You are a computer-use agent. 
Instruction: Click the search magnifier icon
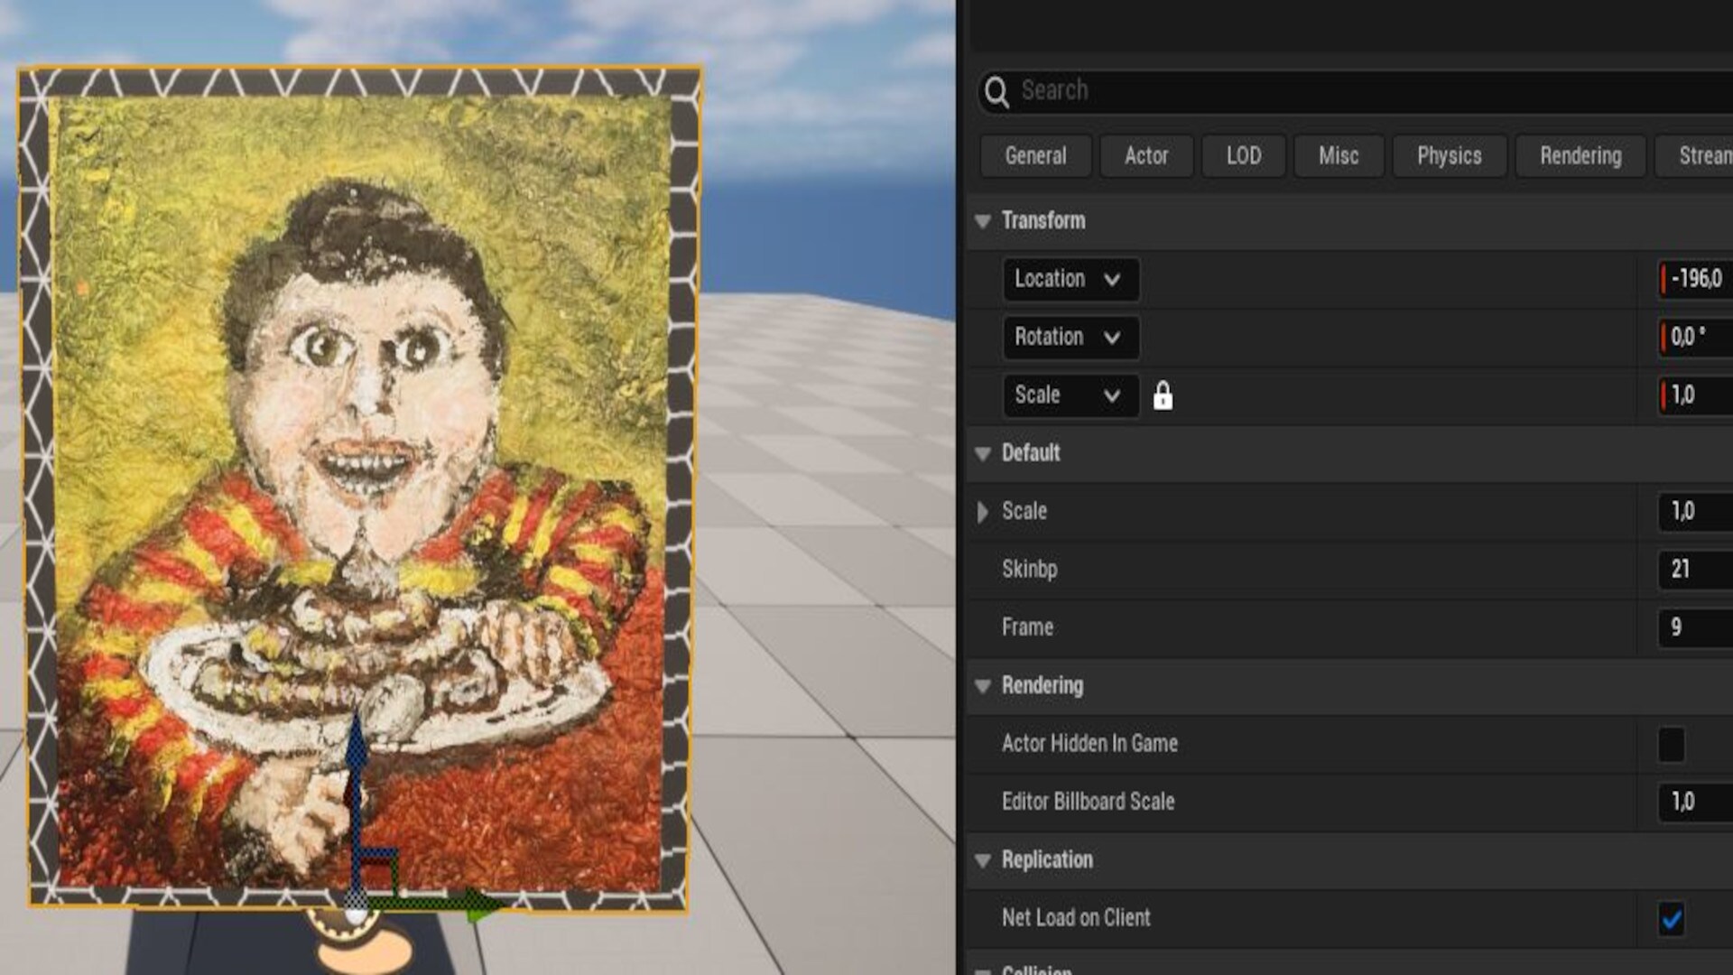click(996, 91)
